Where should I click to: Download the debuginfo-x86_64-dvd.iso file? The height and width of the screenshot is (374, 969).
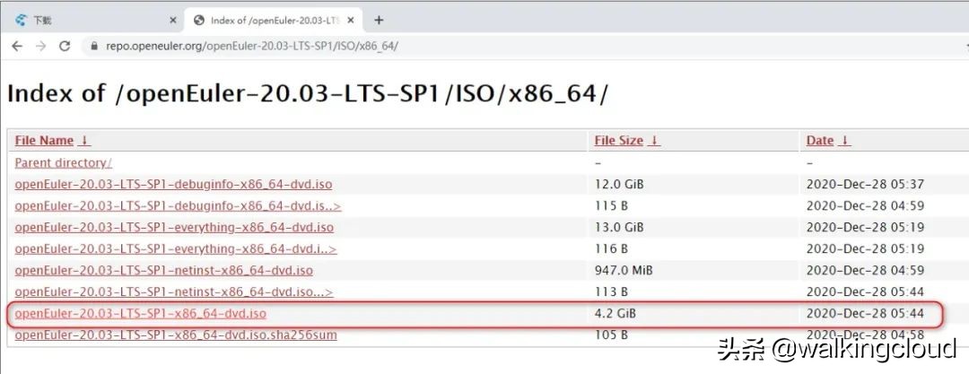tap(173, 185)
